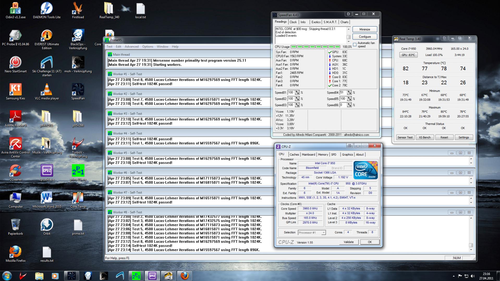Click Prime95 taskbar button
Viewport: 500px width, 281px height.
pos(136,276)
